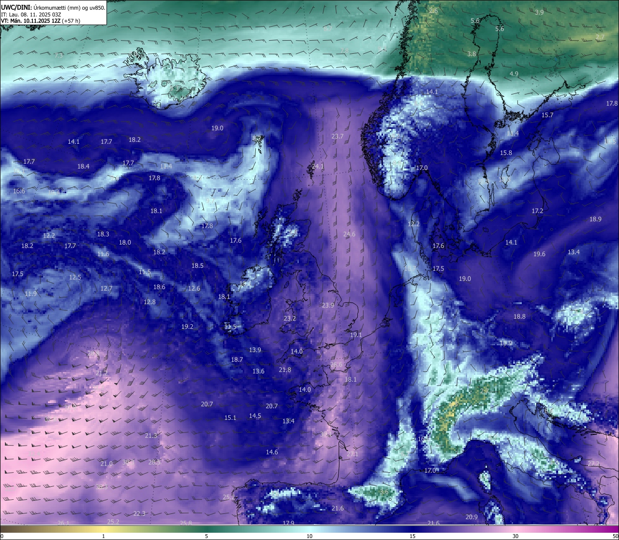
Task: Click the map value 28.5
Action: coord(154,462)
